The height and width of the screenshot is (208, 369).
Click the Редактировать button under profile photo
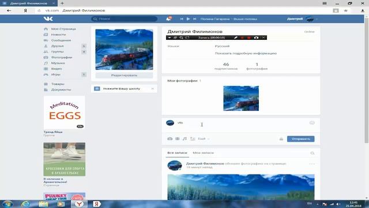click(x=124, y=75)
